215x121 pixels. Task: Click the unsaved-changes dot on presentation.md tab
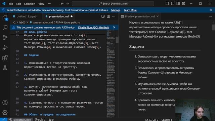pos(72,16)
